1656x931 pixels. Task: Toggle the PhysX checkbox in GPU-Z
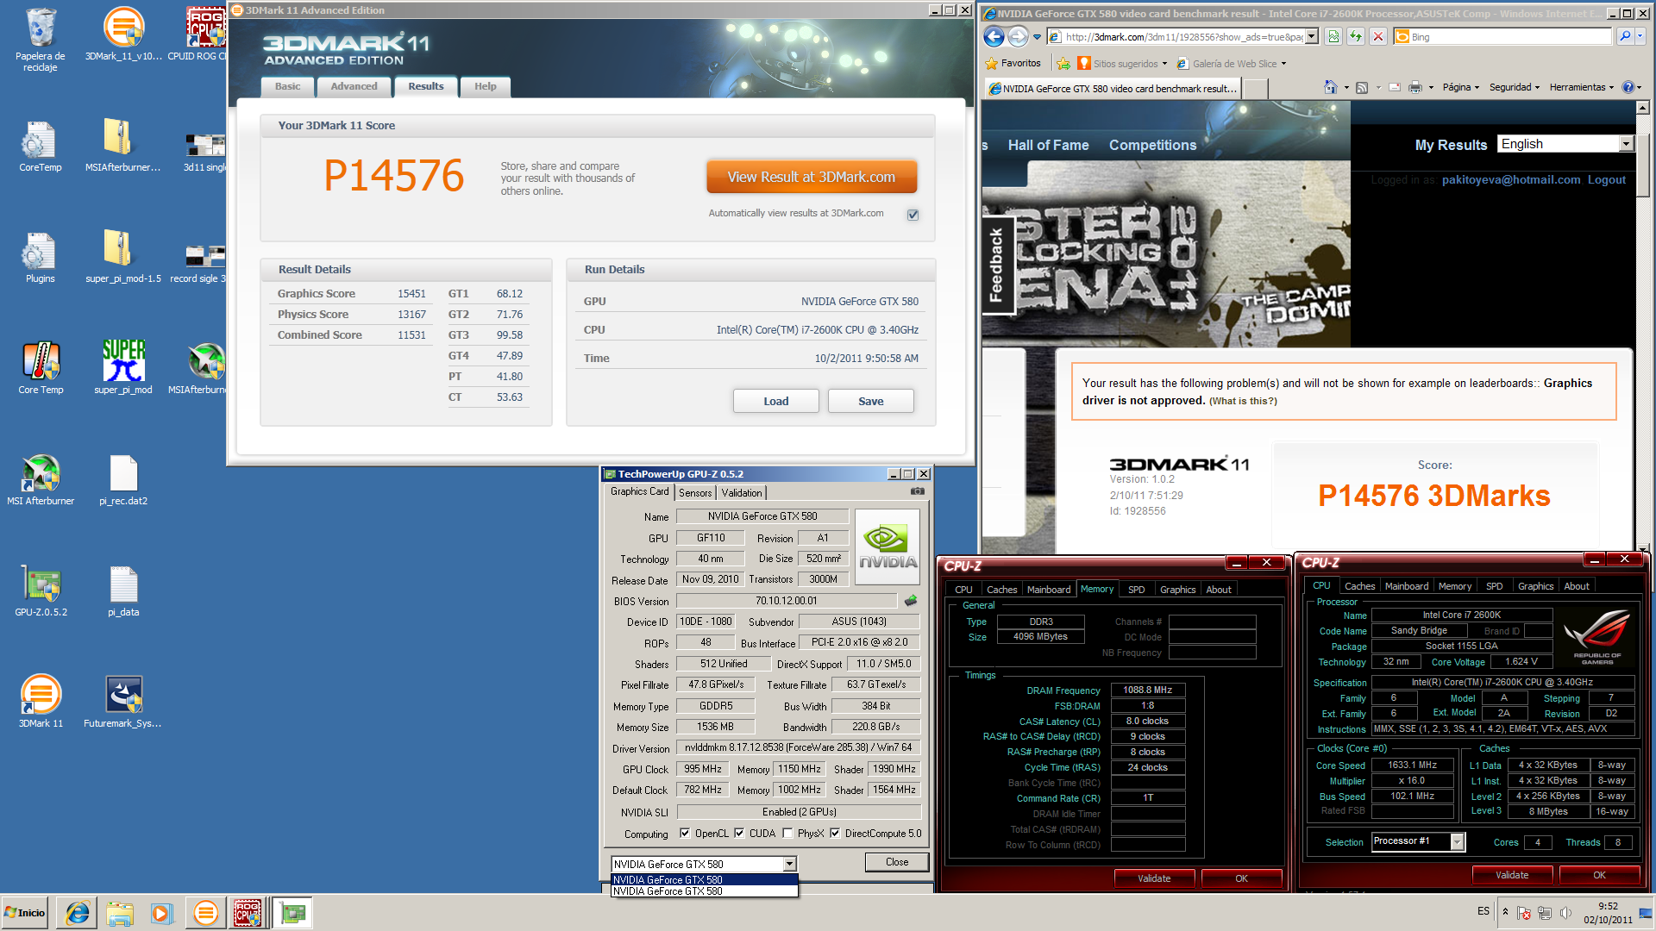click(787, 834)
